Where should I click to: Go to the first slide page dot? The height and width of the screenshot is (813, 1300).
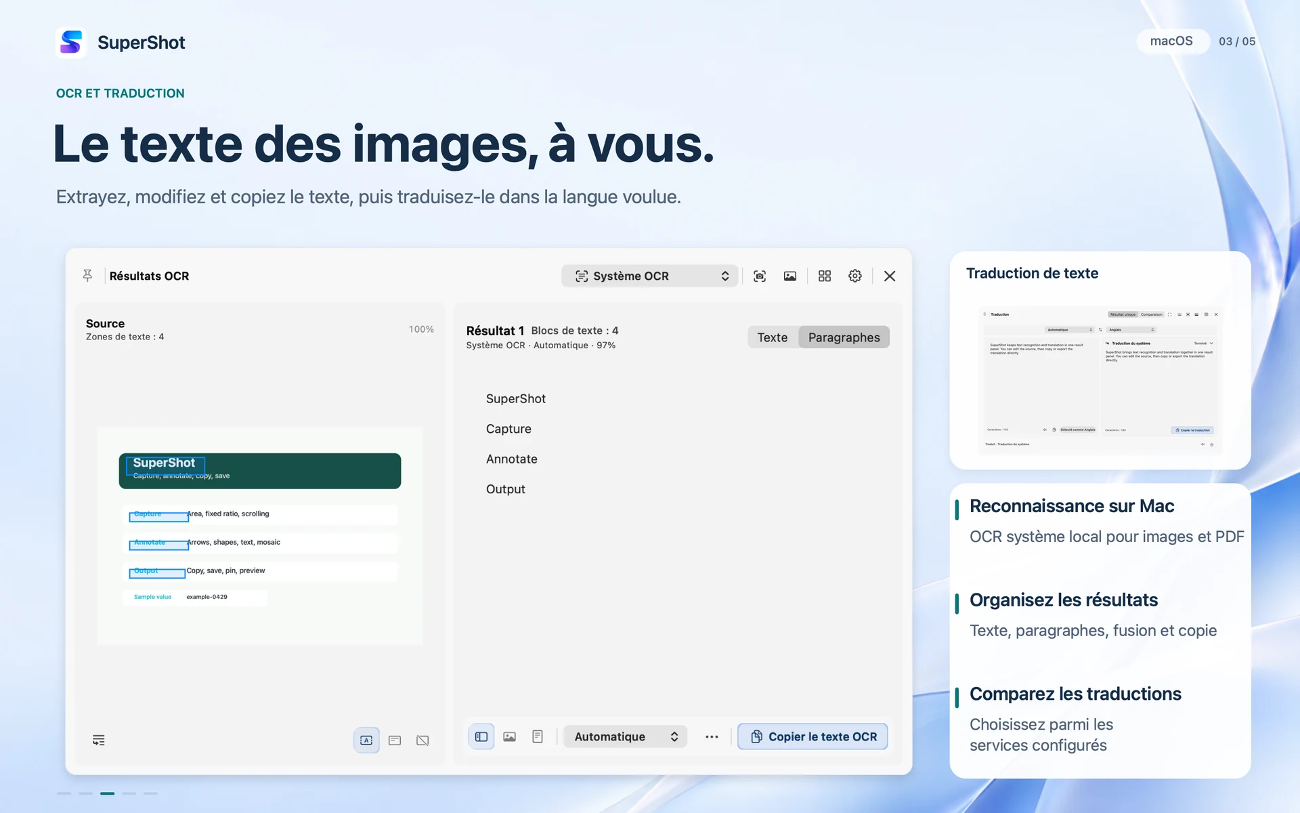tap(64, 793)
